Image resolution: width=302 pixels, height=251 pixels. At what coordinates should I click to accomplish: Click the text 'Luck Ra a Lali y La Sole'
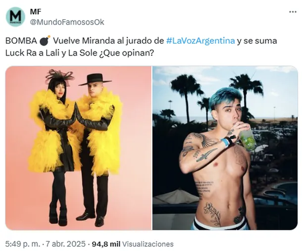51,53
